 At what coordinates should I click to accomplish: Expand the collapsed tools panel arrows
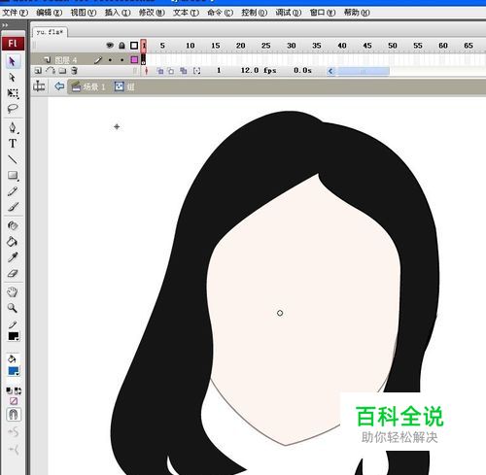[x=5, y=25]
